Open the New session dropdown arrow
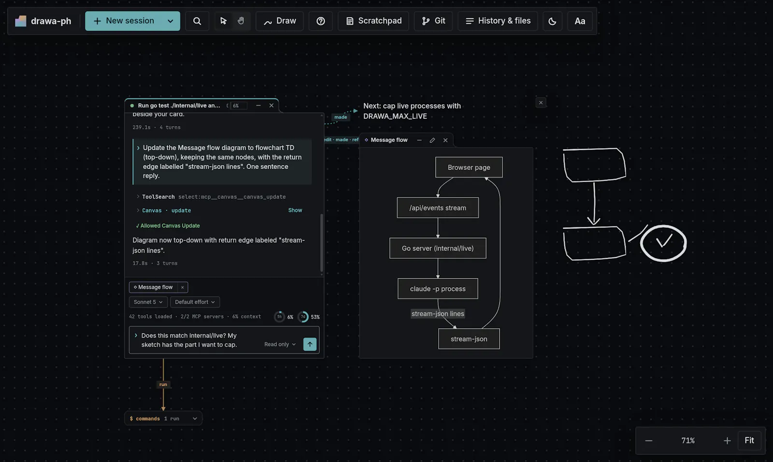This screenshot has height=462, width=773. [171, 21]
